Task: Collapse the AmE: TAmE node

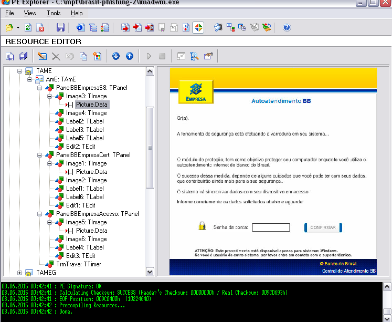Action: point(30,79)
